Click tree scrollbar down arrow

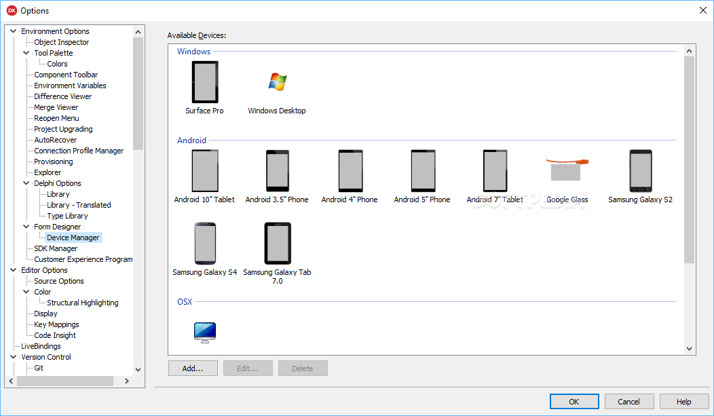point(138,370)
